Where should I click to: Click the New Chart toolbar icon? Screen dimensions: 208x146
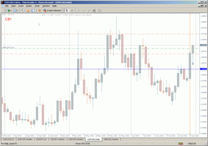[8, 10]
